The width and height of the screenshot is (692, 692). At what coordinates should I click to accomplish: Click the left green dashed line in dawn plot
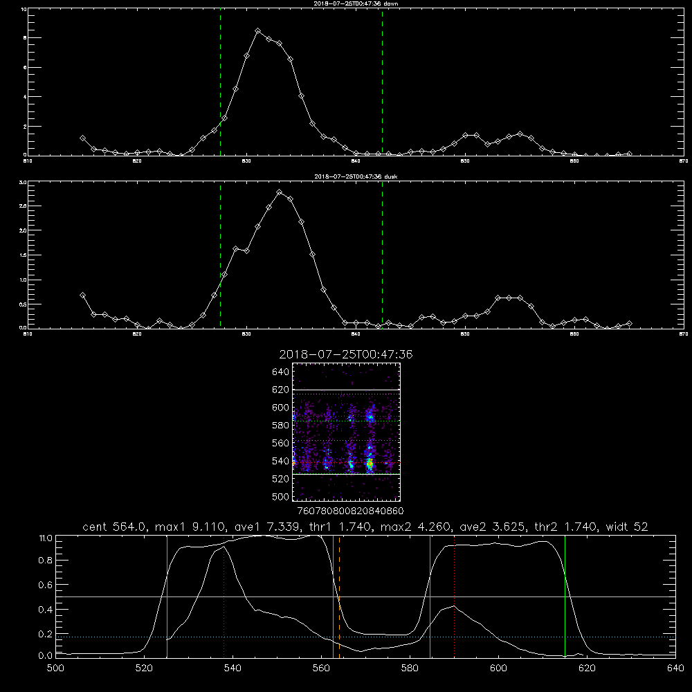pos(220,82)
